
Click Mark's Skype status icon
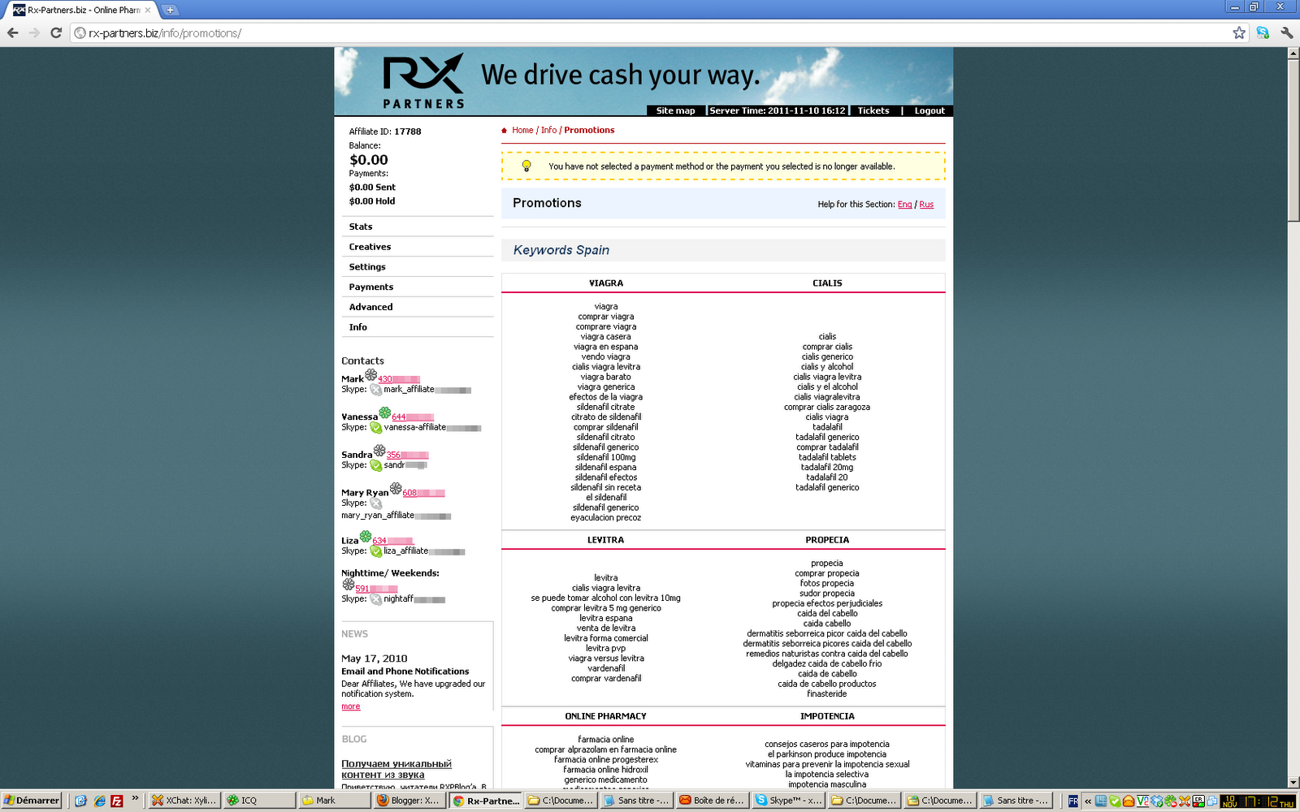pos(376,390)
